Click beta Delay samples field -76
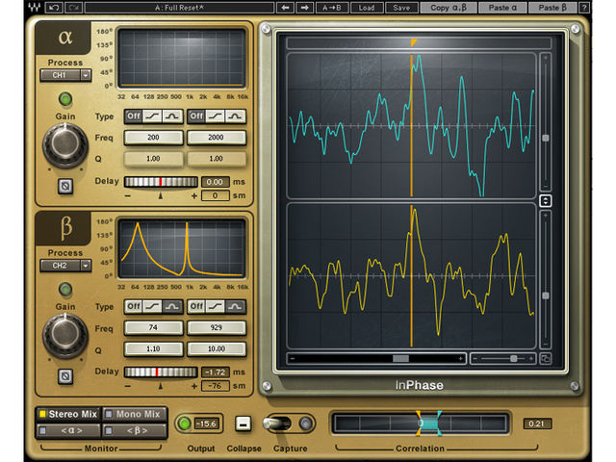616x462 pixels. coord(216,386)
